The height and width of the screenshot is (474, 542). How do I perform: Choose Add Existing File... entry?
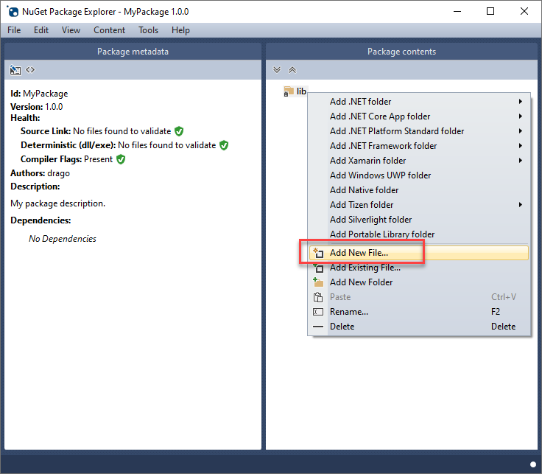point(419,268)
